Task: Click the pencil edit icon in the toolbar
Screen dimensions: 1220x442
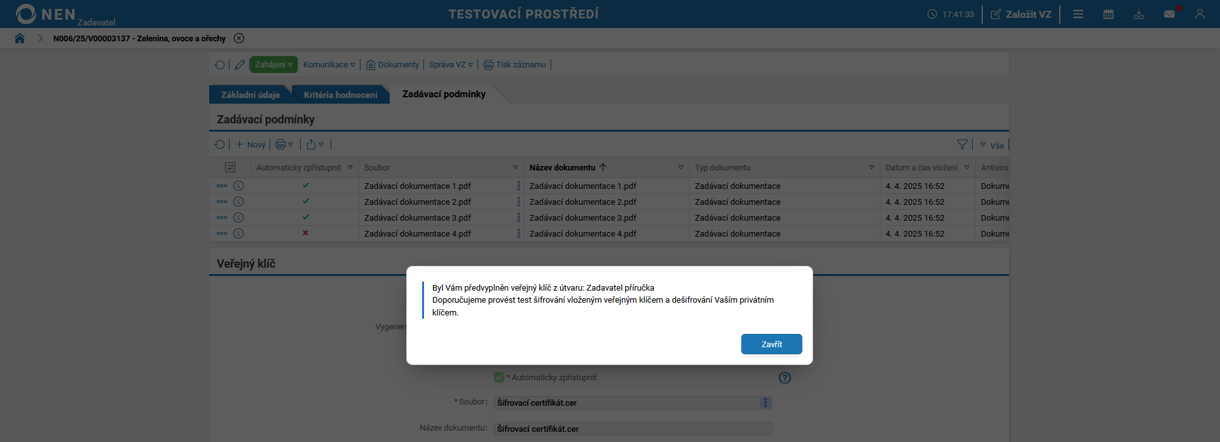Action: pos(240,65)
